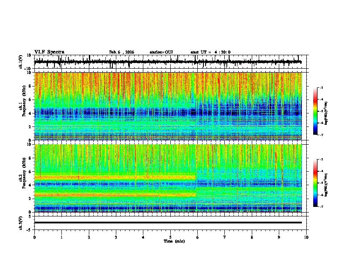This screenshot has width=345, height=266.
Task: Click time axis tick label "3"
Action: (x=116, y=237)
